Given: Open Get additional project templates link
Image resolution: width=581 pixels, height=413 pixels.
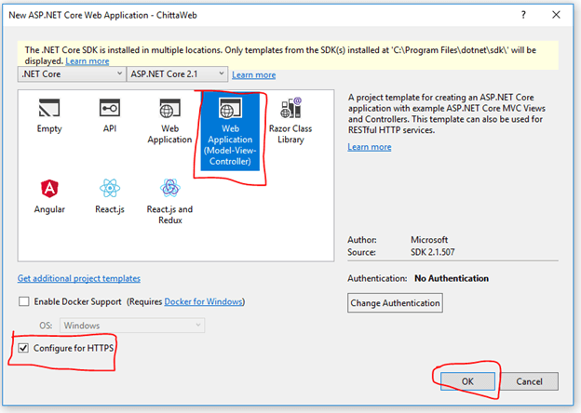Looking at the screenshot, I should click(x=79, y=278).
